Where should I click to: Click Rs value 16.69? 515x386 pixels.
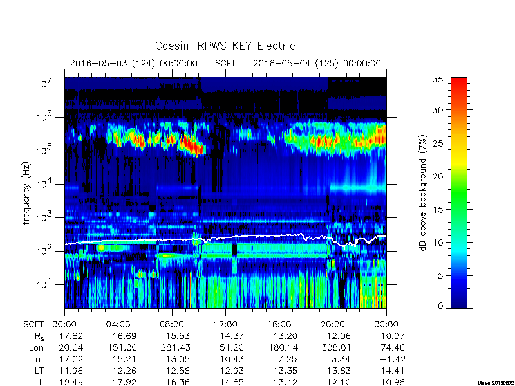tap(124, 336)
